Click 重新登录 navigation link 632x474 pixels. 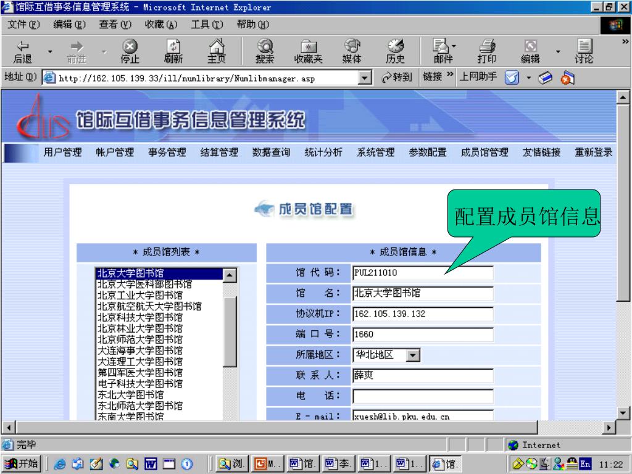pyautogui.click(x=593, y=152)
